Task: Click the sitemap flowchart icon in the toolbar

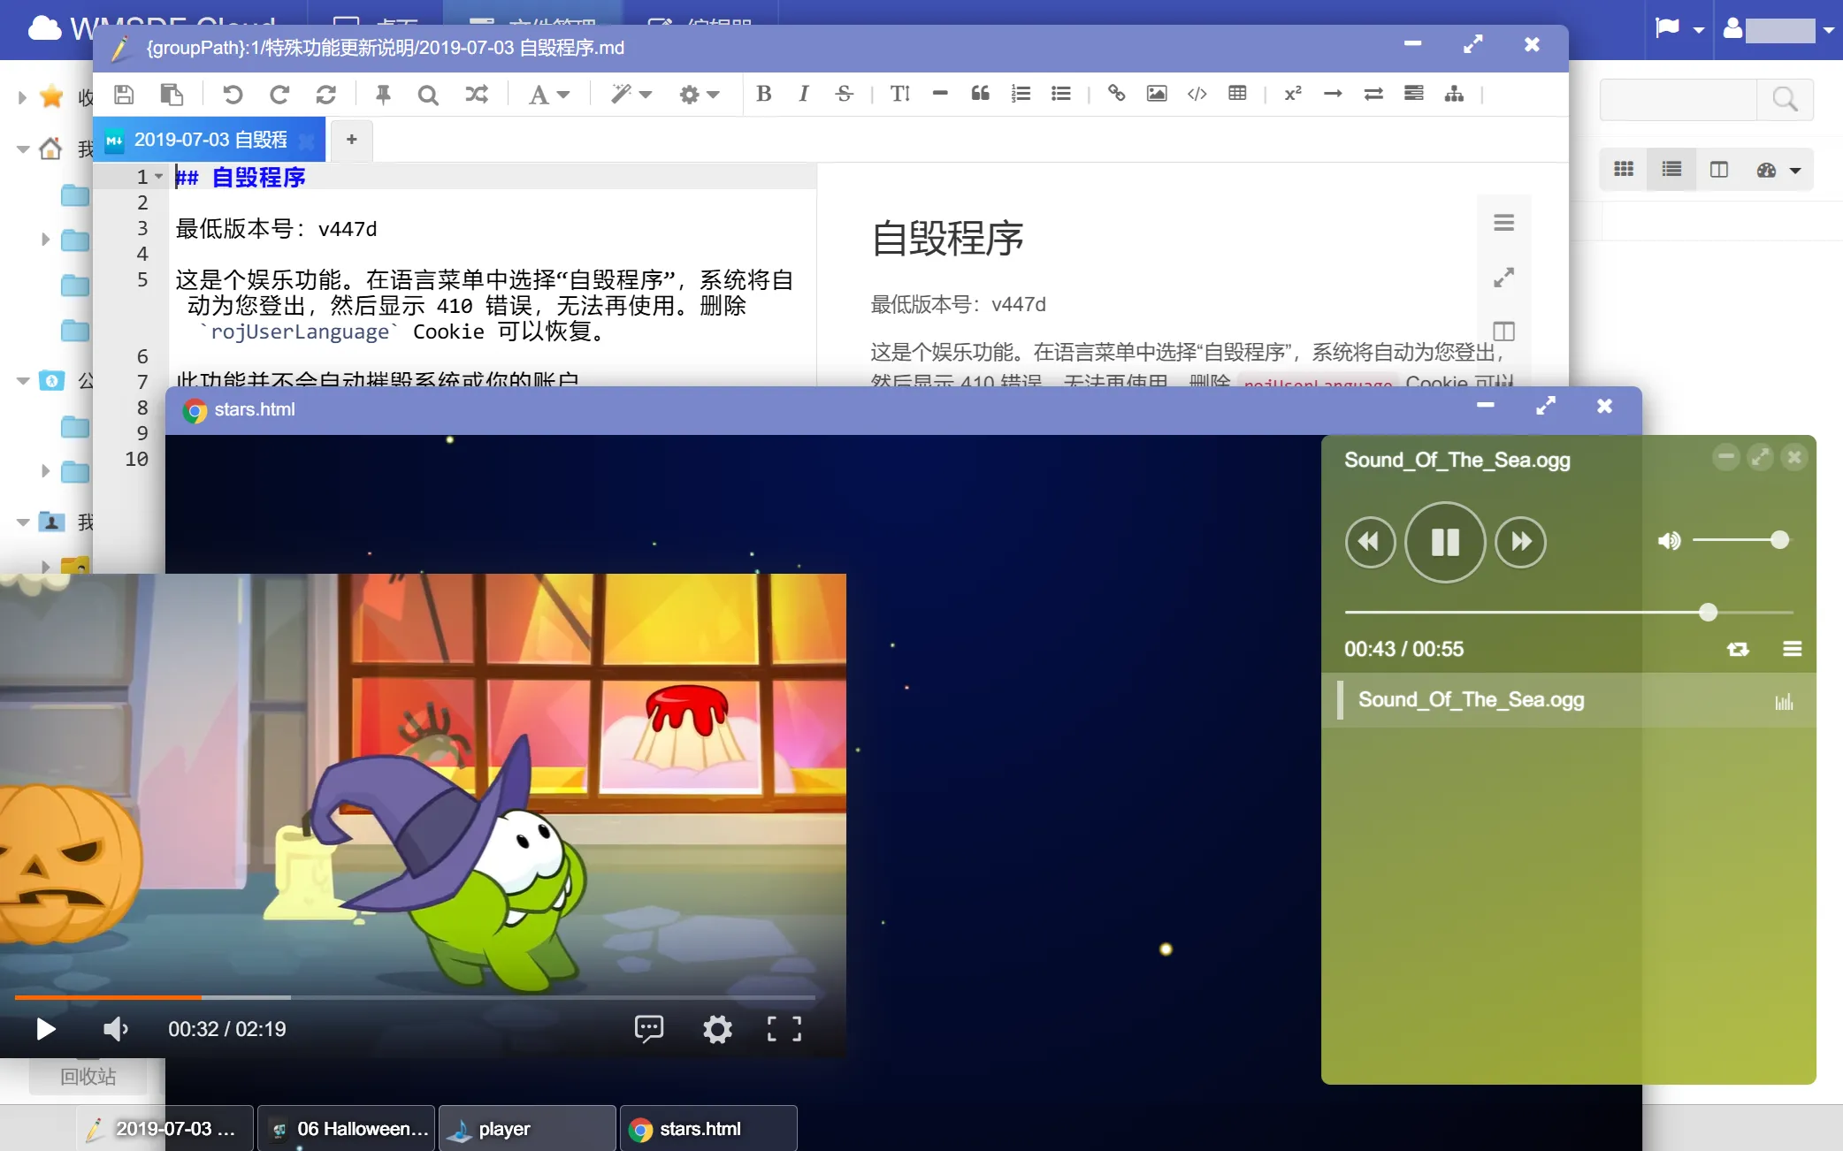Action: click(1454, 94)
